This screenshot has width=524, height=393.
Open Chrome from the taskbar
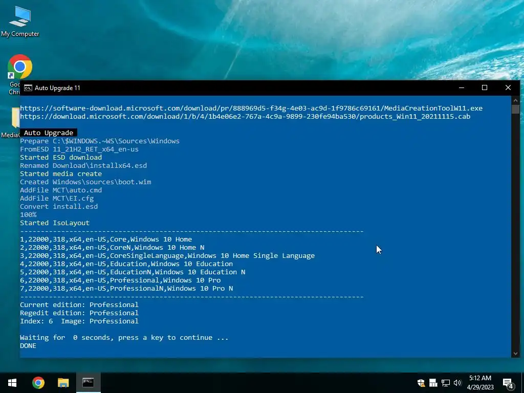click(x=38, y=383)
